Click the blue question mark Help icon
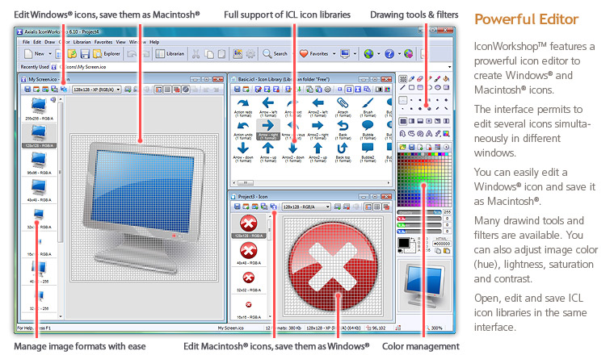The height and width of the screenshot is (355, 614). click(x=389, y=54)
